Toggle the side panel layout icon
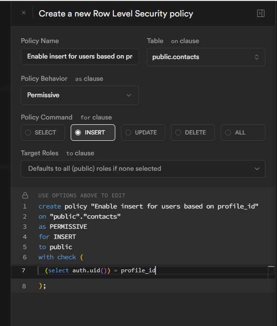 point(261,14)
